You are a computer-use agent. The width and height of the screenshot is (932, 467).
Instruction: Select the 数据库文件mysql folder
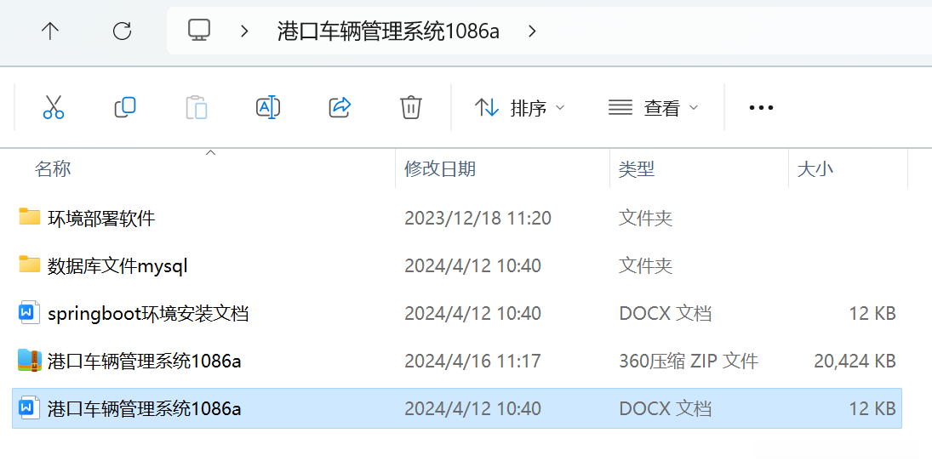pos(117,266)
